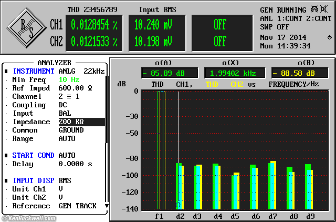Click the Rohde & Schwarz diamond logo

[x=25, y=28]
